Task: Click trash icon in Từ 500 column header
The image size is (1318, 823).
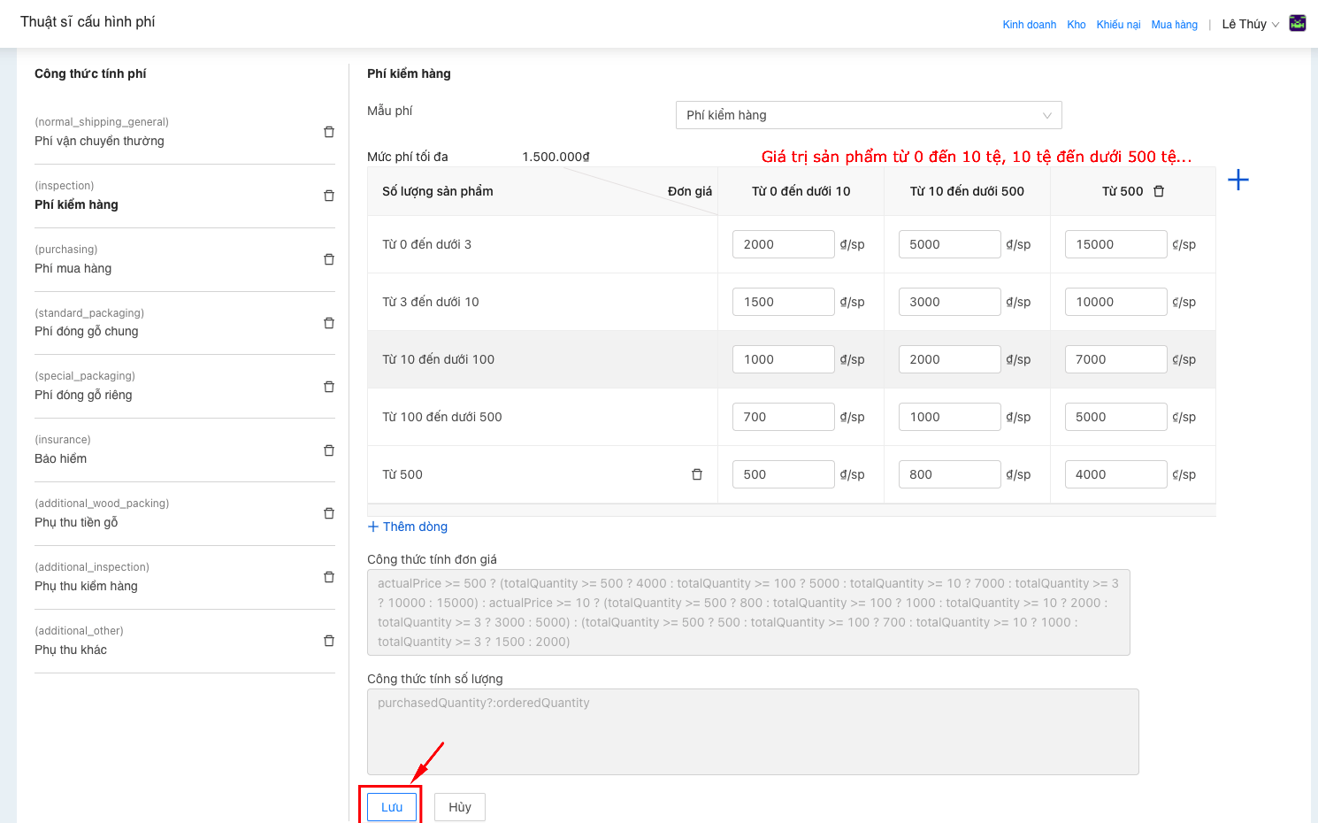Action: pos(1159,191)
